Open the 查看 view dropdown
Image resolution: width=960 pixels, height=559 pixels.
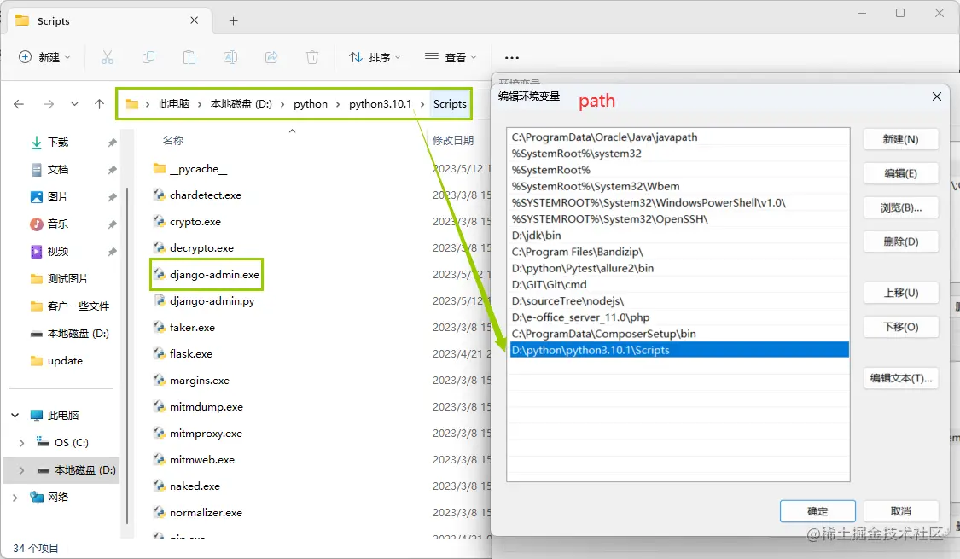point(450,57)
